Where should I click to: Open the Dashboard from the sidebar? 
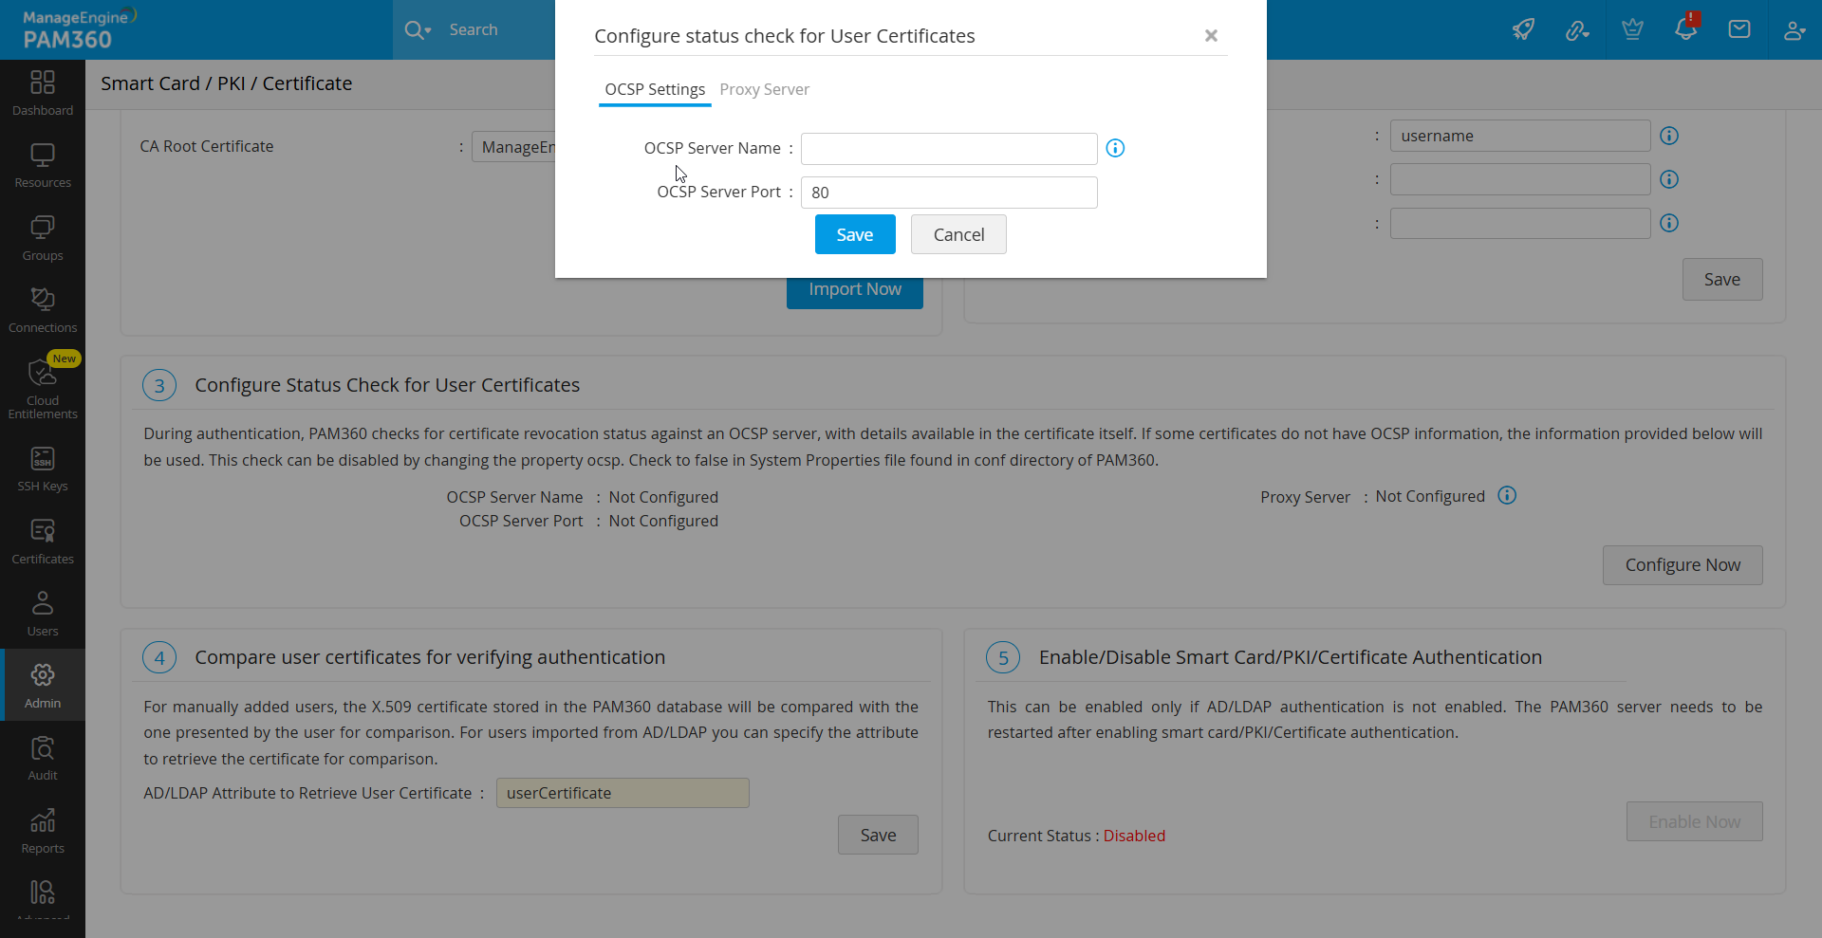[x=43, y=92]
